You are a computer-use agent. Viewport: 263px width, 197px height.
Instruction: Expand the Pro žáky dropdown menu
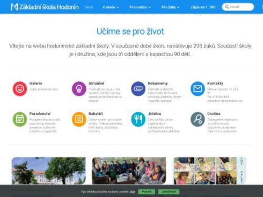(x=170, y=7)
